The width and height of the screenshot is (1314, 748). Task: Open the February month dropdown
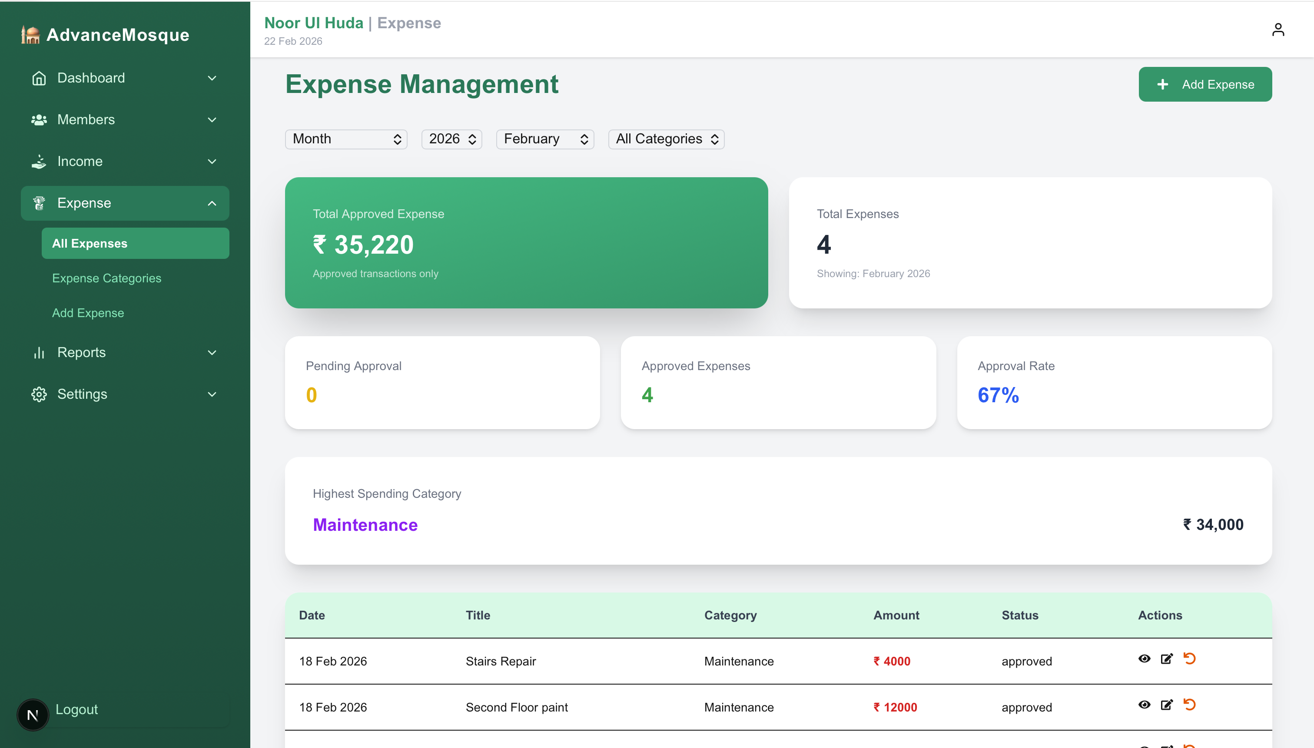(x=545, y=139)
